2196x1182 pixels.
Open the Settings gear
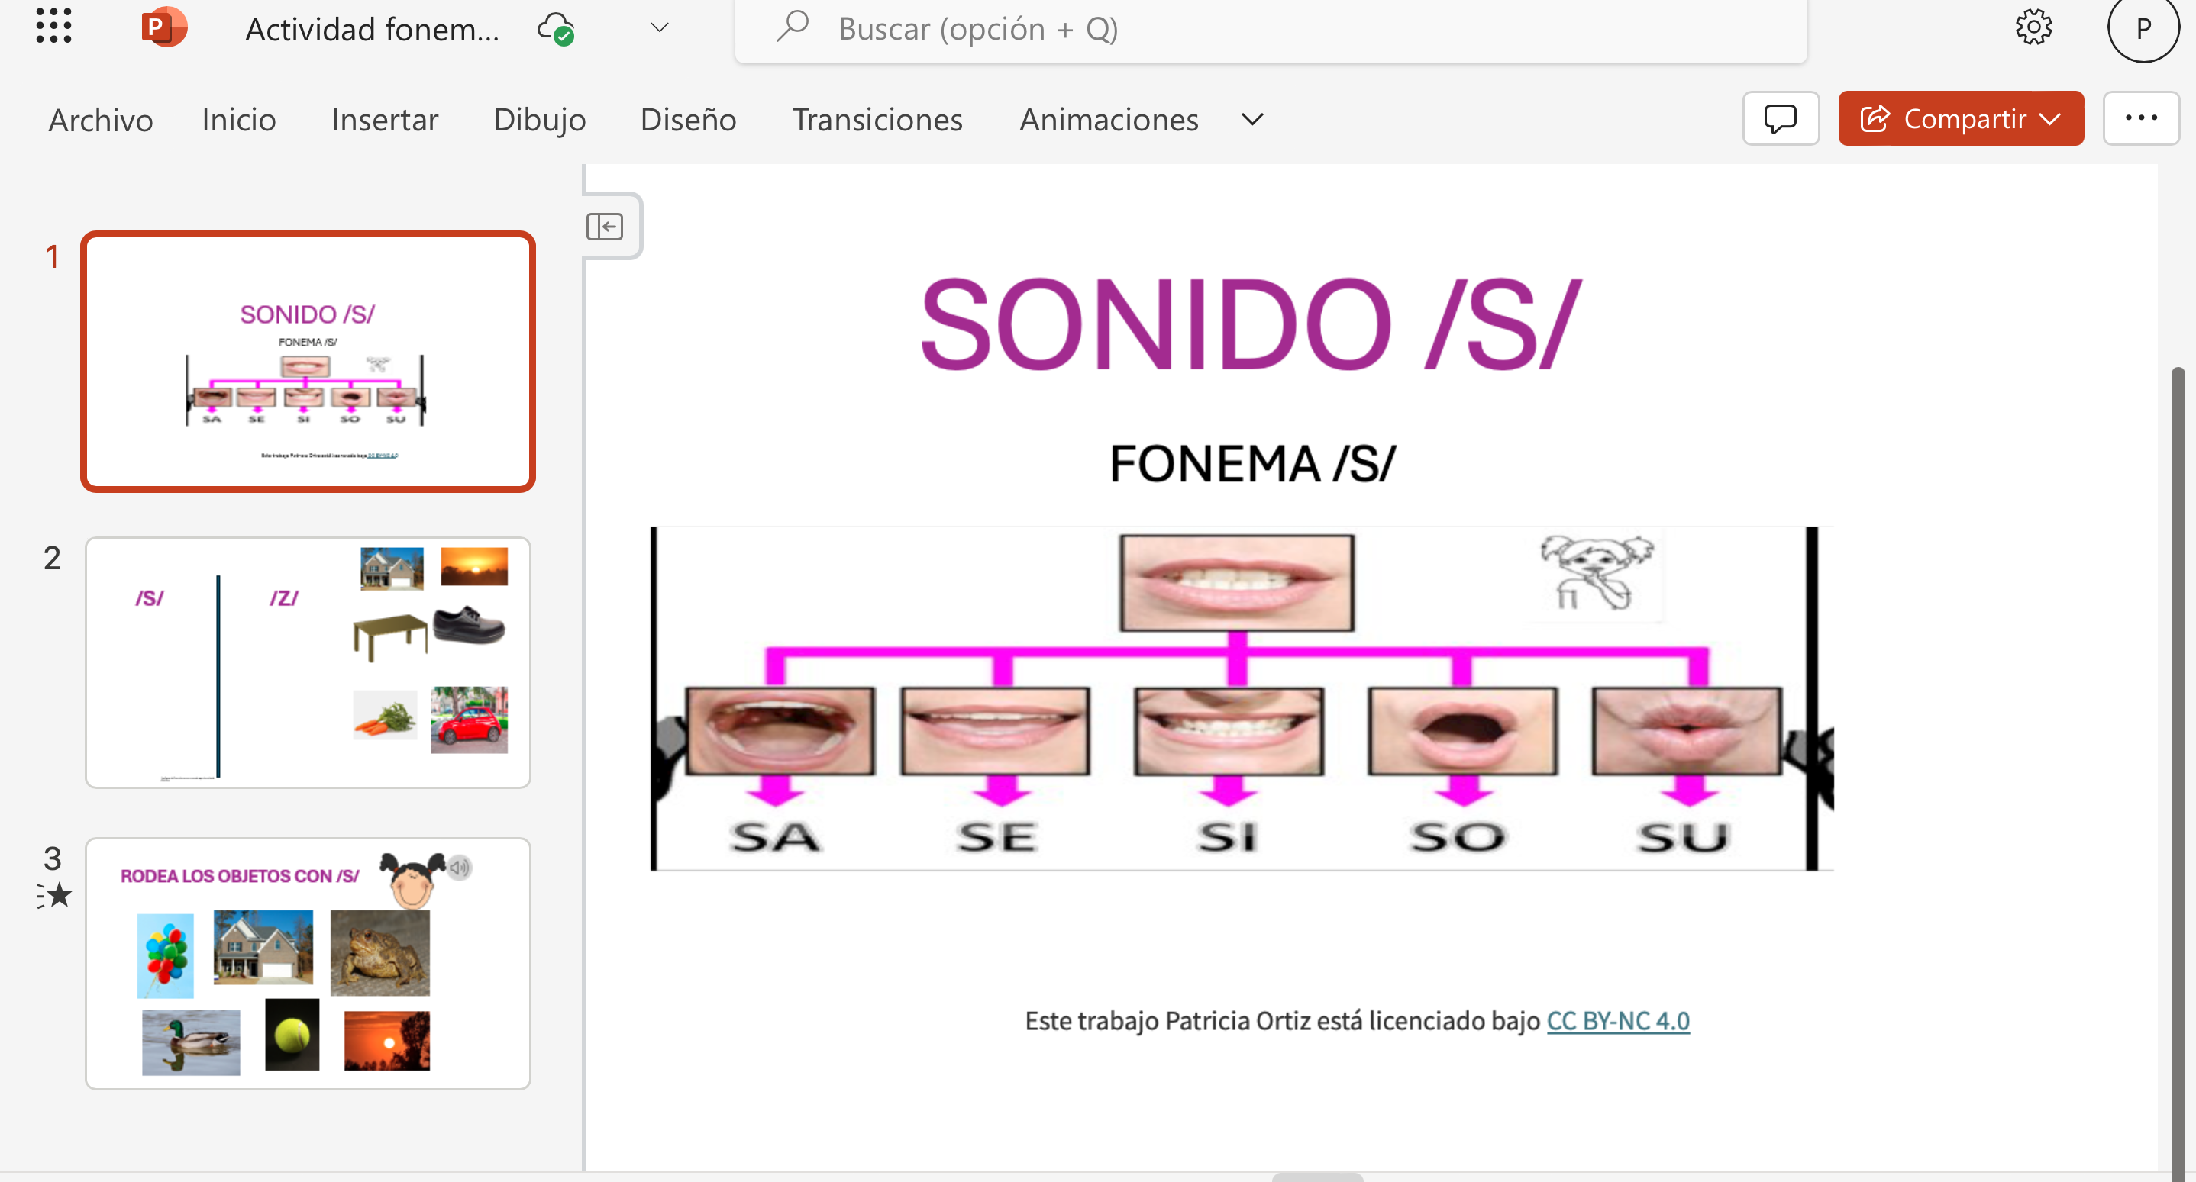(x=2034, y=27)
